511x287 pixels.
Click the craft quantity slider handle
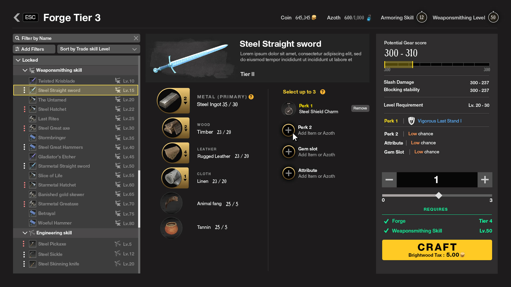click(439, 196)
